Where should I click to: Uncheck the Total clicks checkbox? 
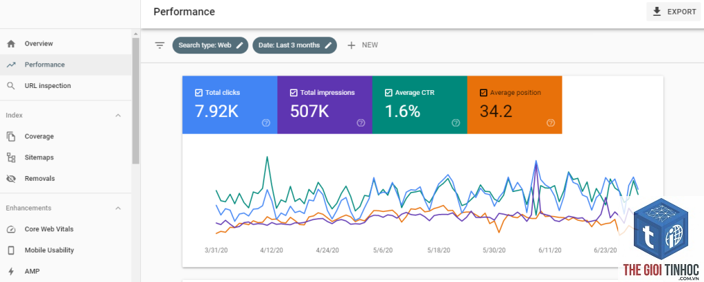point(199,92)
